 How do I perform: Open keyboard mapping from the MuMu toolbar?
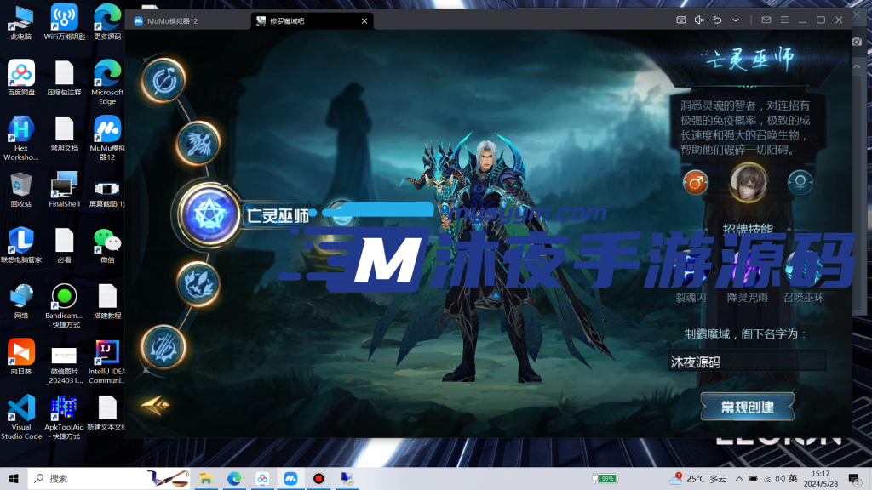pos(680,19)
